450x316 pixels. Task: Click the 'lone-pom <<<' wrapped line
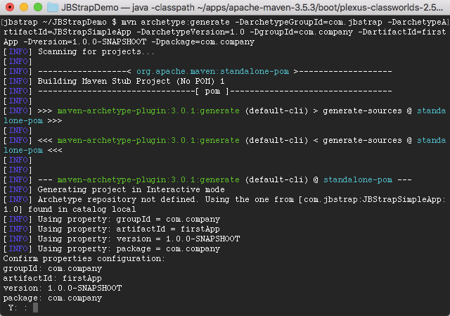(x=33, y=150)
